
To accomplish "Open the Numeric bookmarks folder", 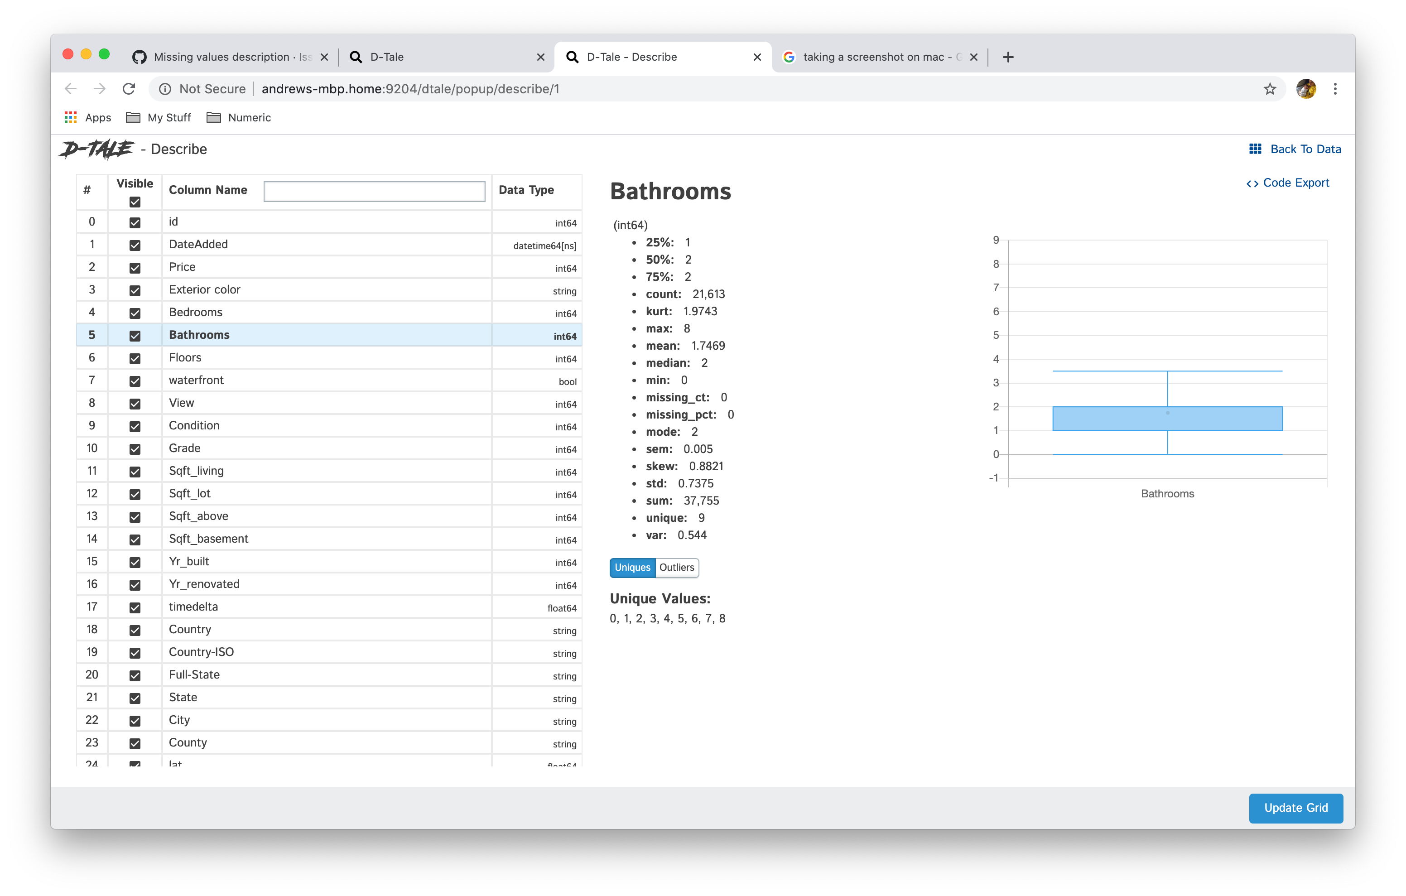I will (x=239, y=117).
